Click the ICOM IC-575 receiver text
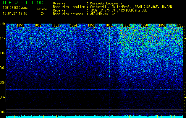The width and height of the screenshot is (186, 118). (119, 10)
